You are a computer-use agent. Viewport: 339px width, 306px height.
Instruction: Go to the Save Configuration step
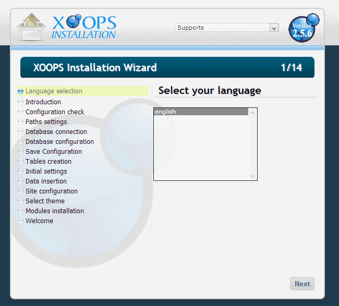point(54,152)
